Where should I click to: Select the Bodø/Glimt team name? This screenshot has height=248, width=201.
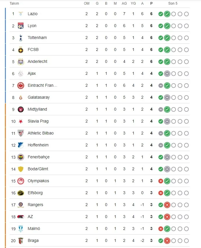[x=38, y=169]
